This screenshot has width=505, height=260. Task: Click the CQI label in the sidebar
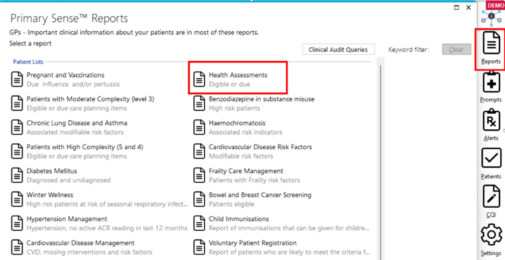[491, 214]
